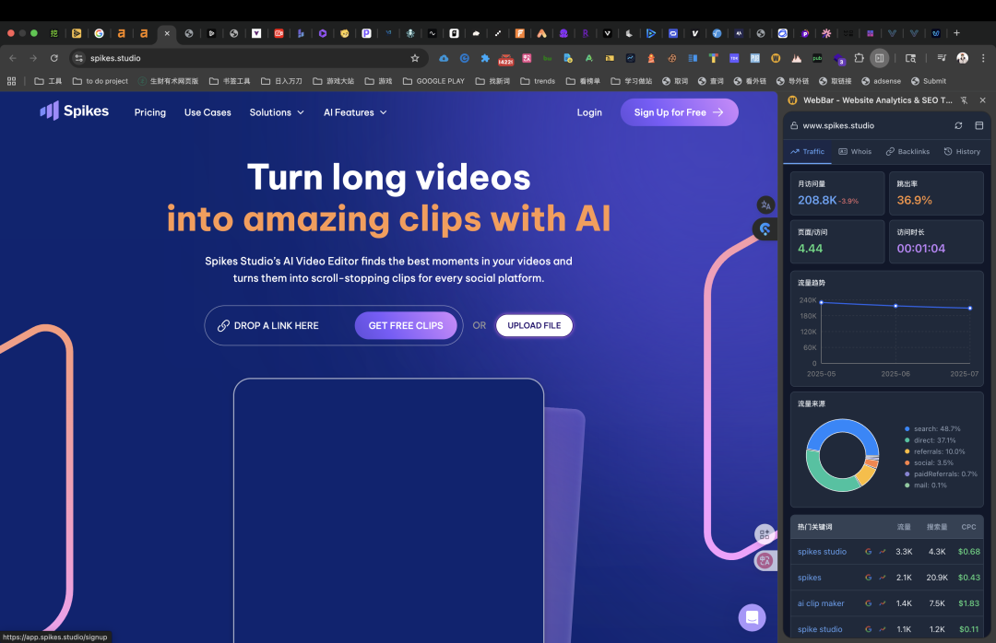This screenshot has width=996, height=643.
Task: Open a new browser tab
Action: (956, 33)
